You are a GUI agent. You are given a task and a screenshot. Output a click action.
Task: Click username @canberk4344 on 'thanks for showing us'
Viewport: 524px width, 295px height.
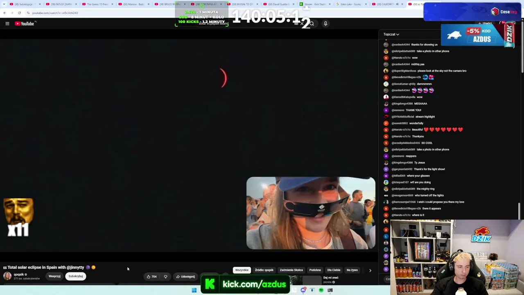click(400, 45)
